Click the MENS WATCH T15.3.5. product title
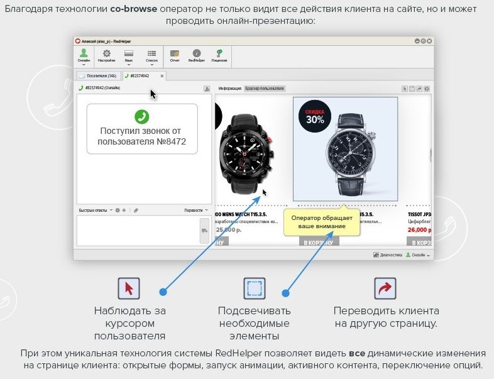494x379 pixels. [x=241, y=214]
